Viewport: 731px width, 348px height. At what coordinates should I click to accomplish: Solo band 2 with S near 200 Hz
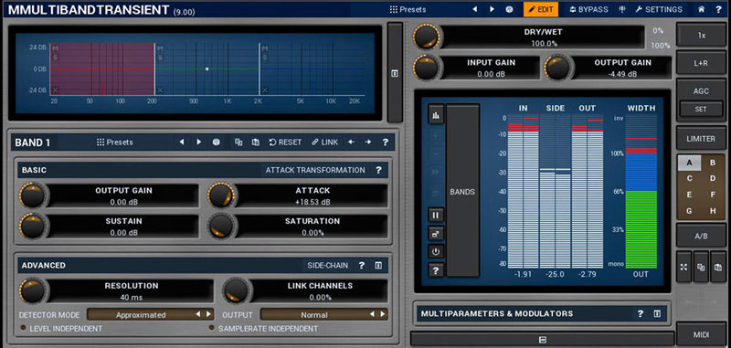tap(160, 58)
